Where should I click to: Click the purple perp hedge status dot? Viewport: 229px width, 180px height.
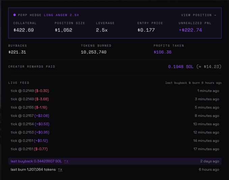tap(15, 15)
